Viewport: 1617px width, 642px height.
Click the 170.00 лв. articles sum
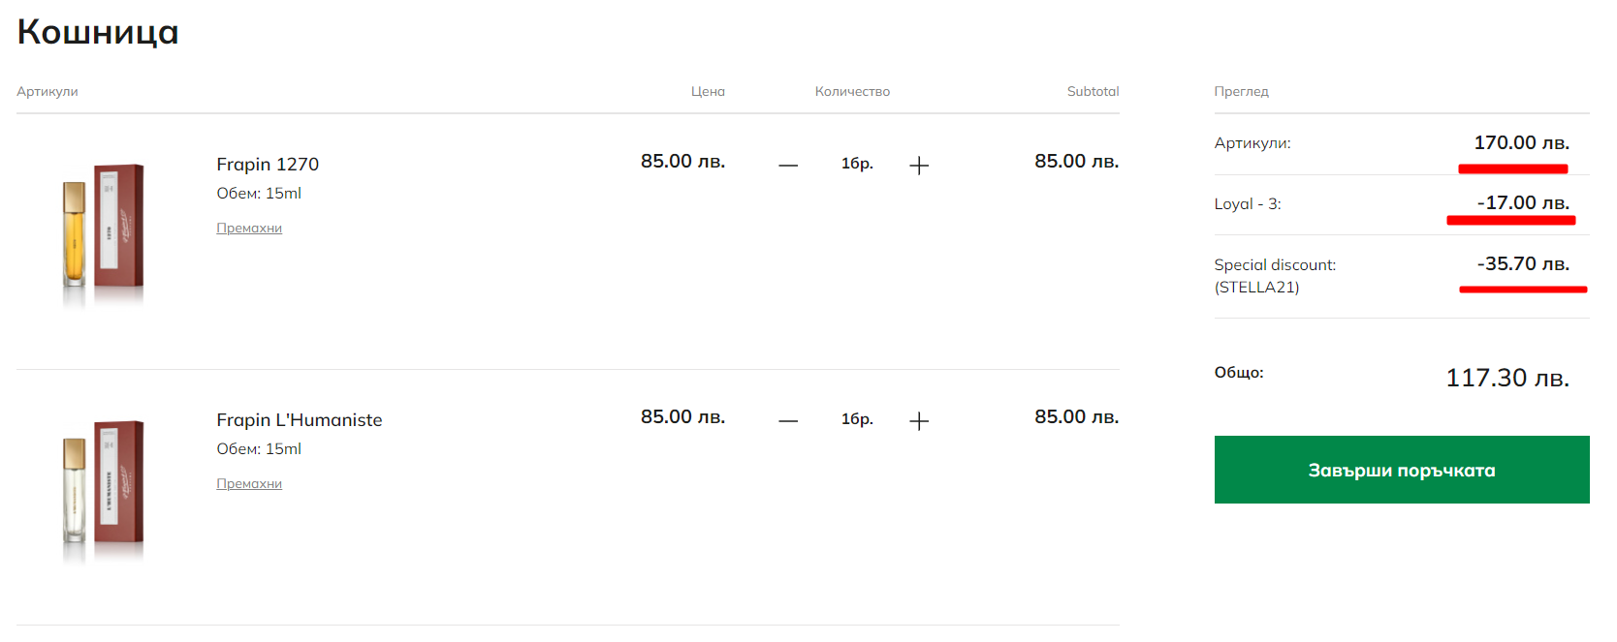[1521, 143]
